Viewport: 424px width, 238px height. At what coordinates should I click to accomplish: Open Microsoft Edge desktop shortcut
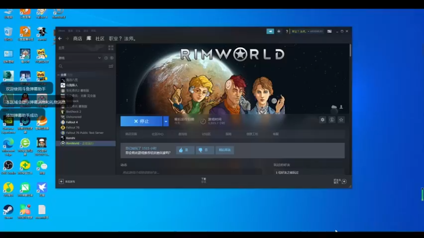8,147
